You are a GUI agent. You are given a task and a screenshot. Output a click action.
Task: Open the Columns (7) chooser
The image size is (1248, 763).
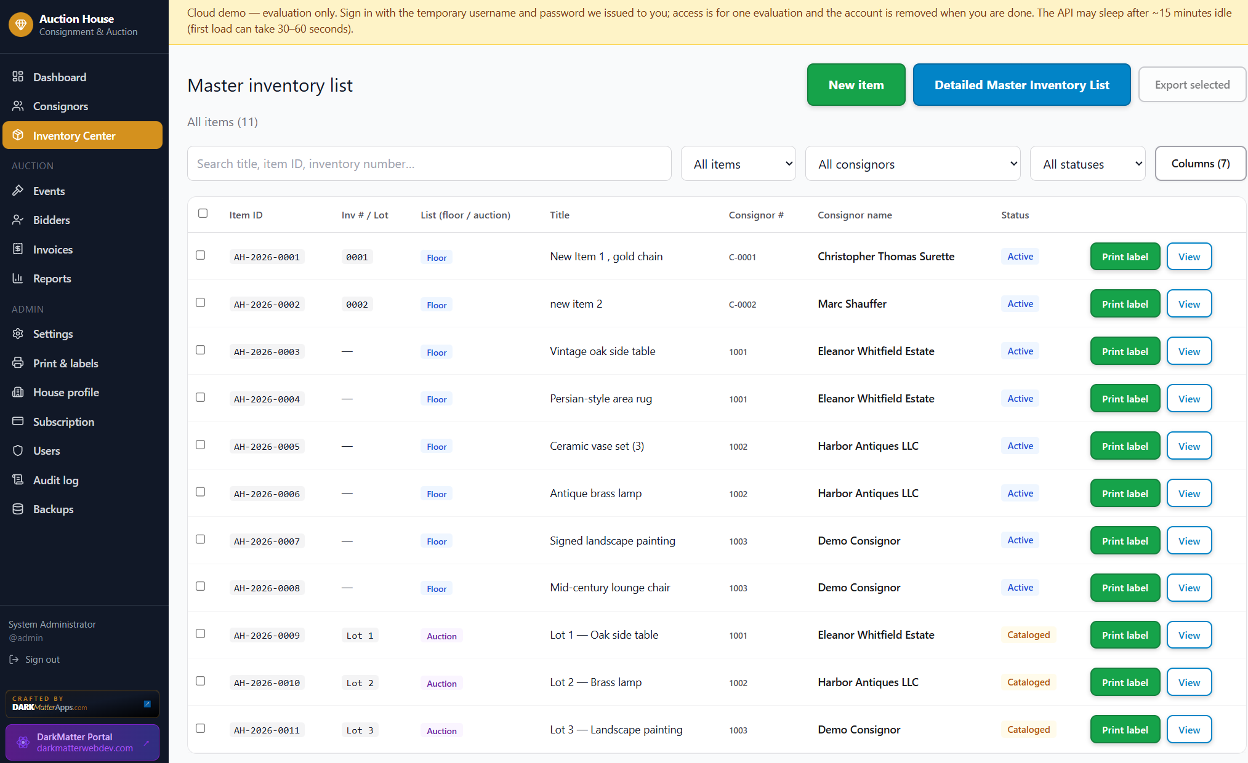coord(1200,164)
